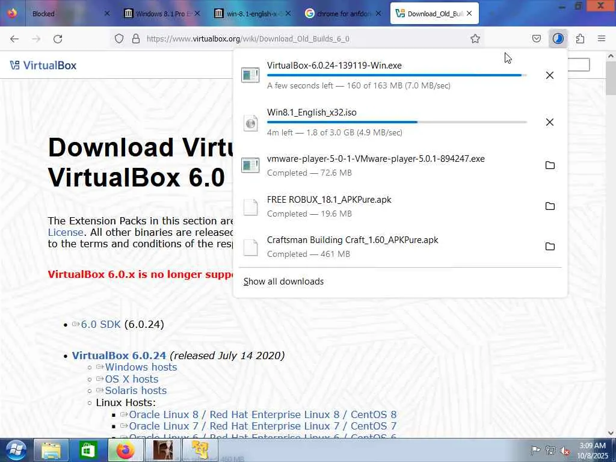Open the VirtualBox logo home link
Image resolution: width=616 pixels, height=462 pixels.
pyautogui.click(x=43, y=65)
